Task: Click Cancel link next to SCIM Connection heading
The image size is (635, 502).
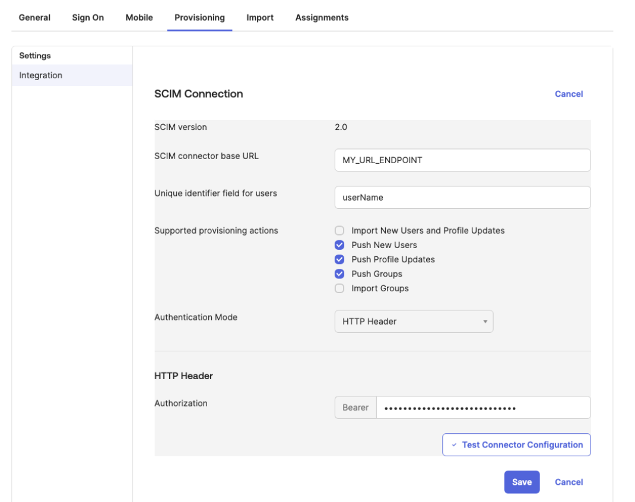Action: [569, 94]
